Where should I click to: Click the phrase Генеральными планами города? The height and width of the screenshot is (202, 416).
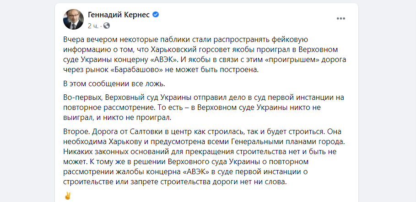(x=287, y=141)
